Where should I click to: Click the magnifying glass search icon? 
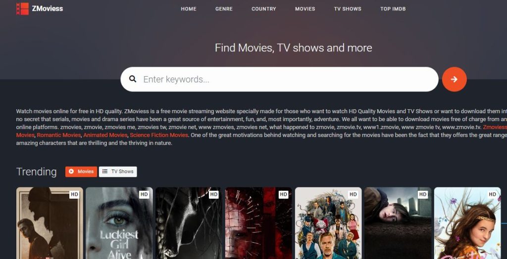point(133,79)
